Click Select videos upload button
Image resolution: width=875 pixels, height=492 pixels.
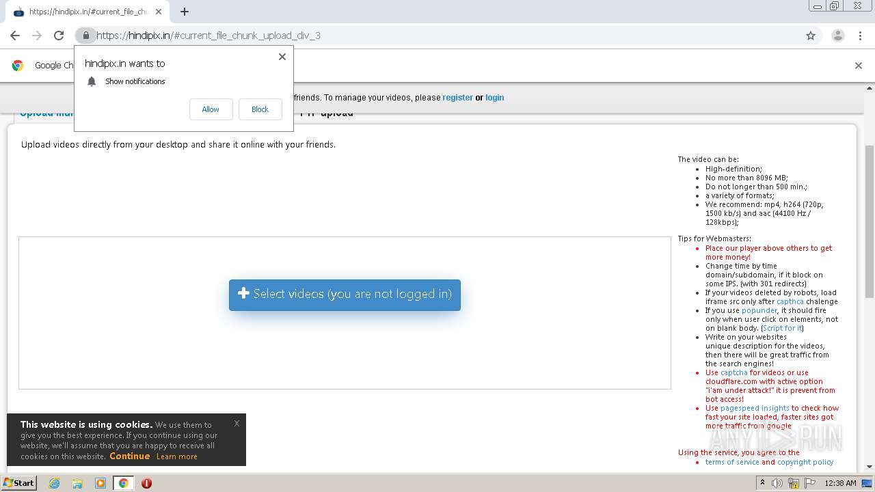tap(345, 295)
